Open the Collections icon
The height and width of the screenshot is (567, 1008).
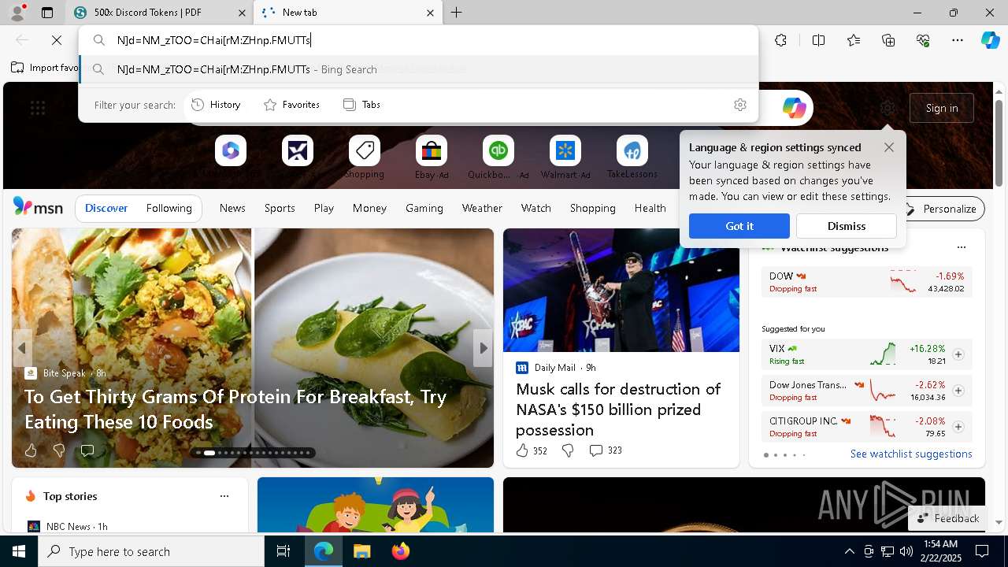point(888,40)
